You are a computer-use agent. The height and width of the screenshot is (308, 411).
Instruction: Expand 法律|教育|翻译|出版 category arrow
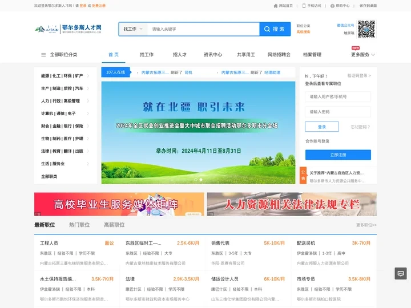tap(88, 151)
